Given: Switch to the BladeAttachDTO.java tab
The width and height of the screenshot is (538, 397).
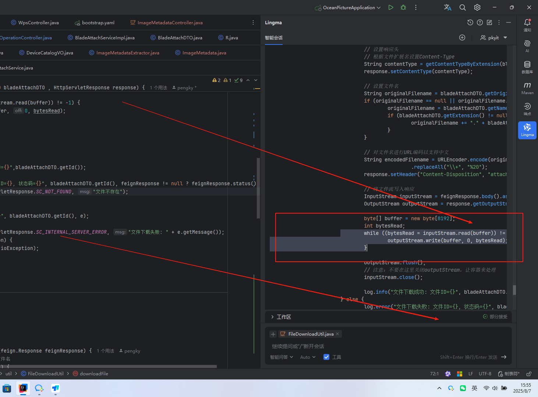Looking at the screenshot, I should coord(177,37).
